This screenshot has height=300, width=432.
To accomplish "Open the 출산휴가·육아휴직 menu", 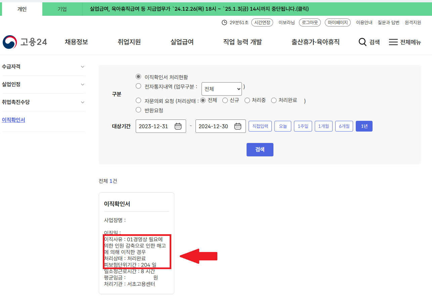I will pyautogui.click(x=315, y=42).
